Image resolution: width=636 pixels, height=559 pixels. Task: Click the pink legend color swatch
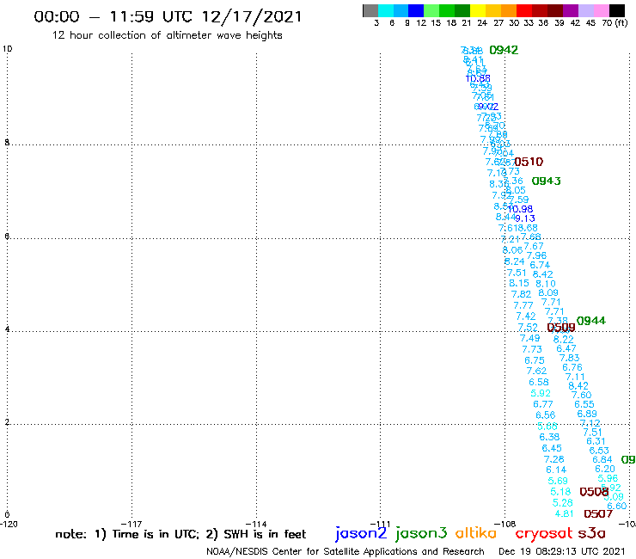[x=600, y=10]
